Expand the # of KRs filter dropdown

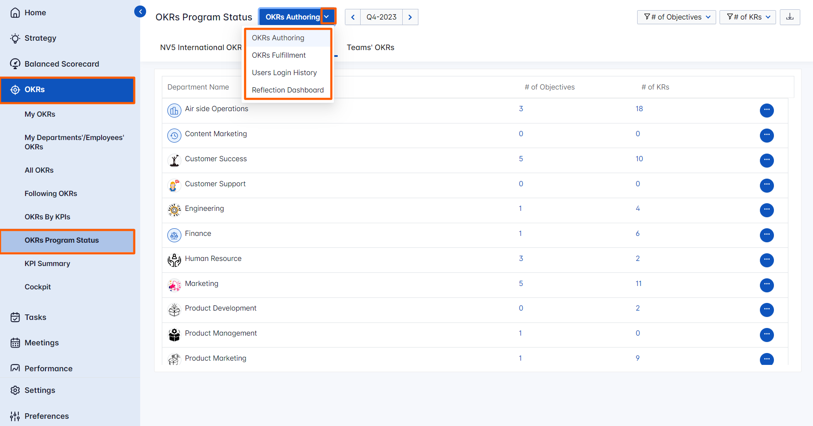pos(748,17)
